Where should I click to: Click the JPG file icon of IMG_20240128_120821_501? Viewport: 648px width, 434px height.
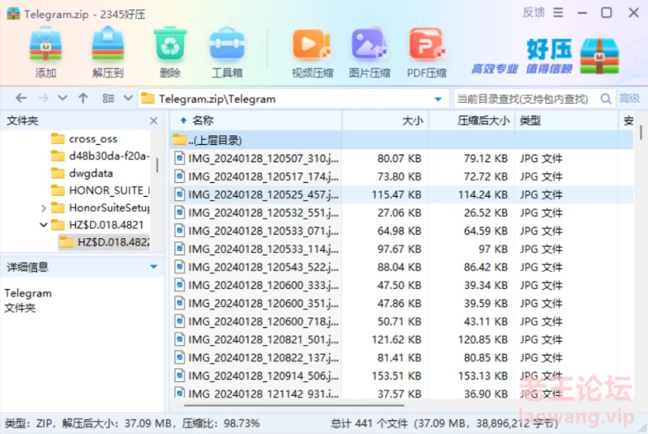179,339
